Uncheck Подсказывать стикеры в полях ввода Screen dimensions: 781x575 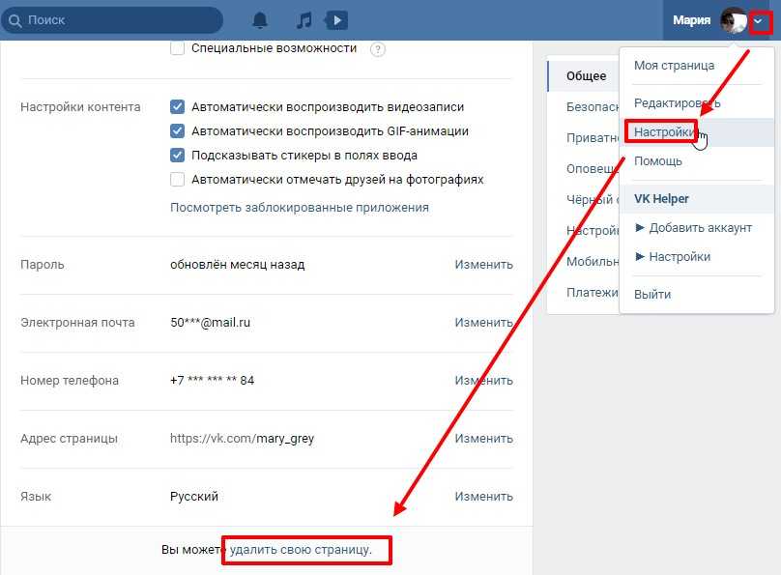(x=177, y=155)
